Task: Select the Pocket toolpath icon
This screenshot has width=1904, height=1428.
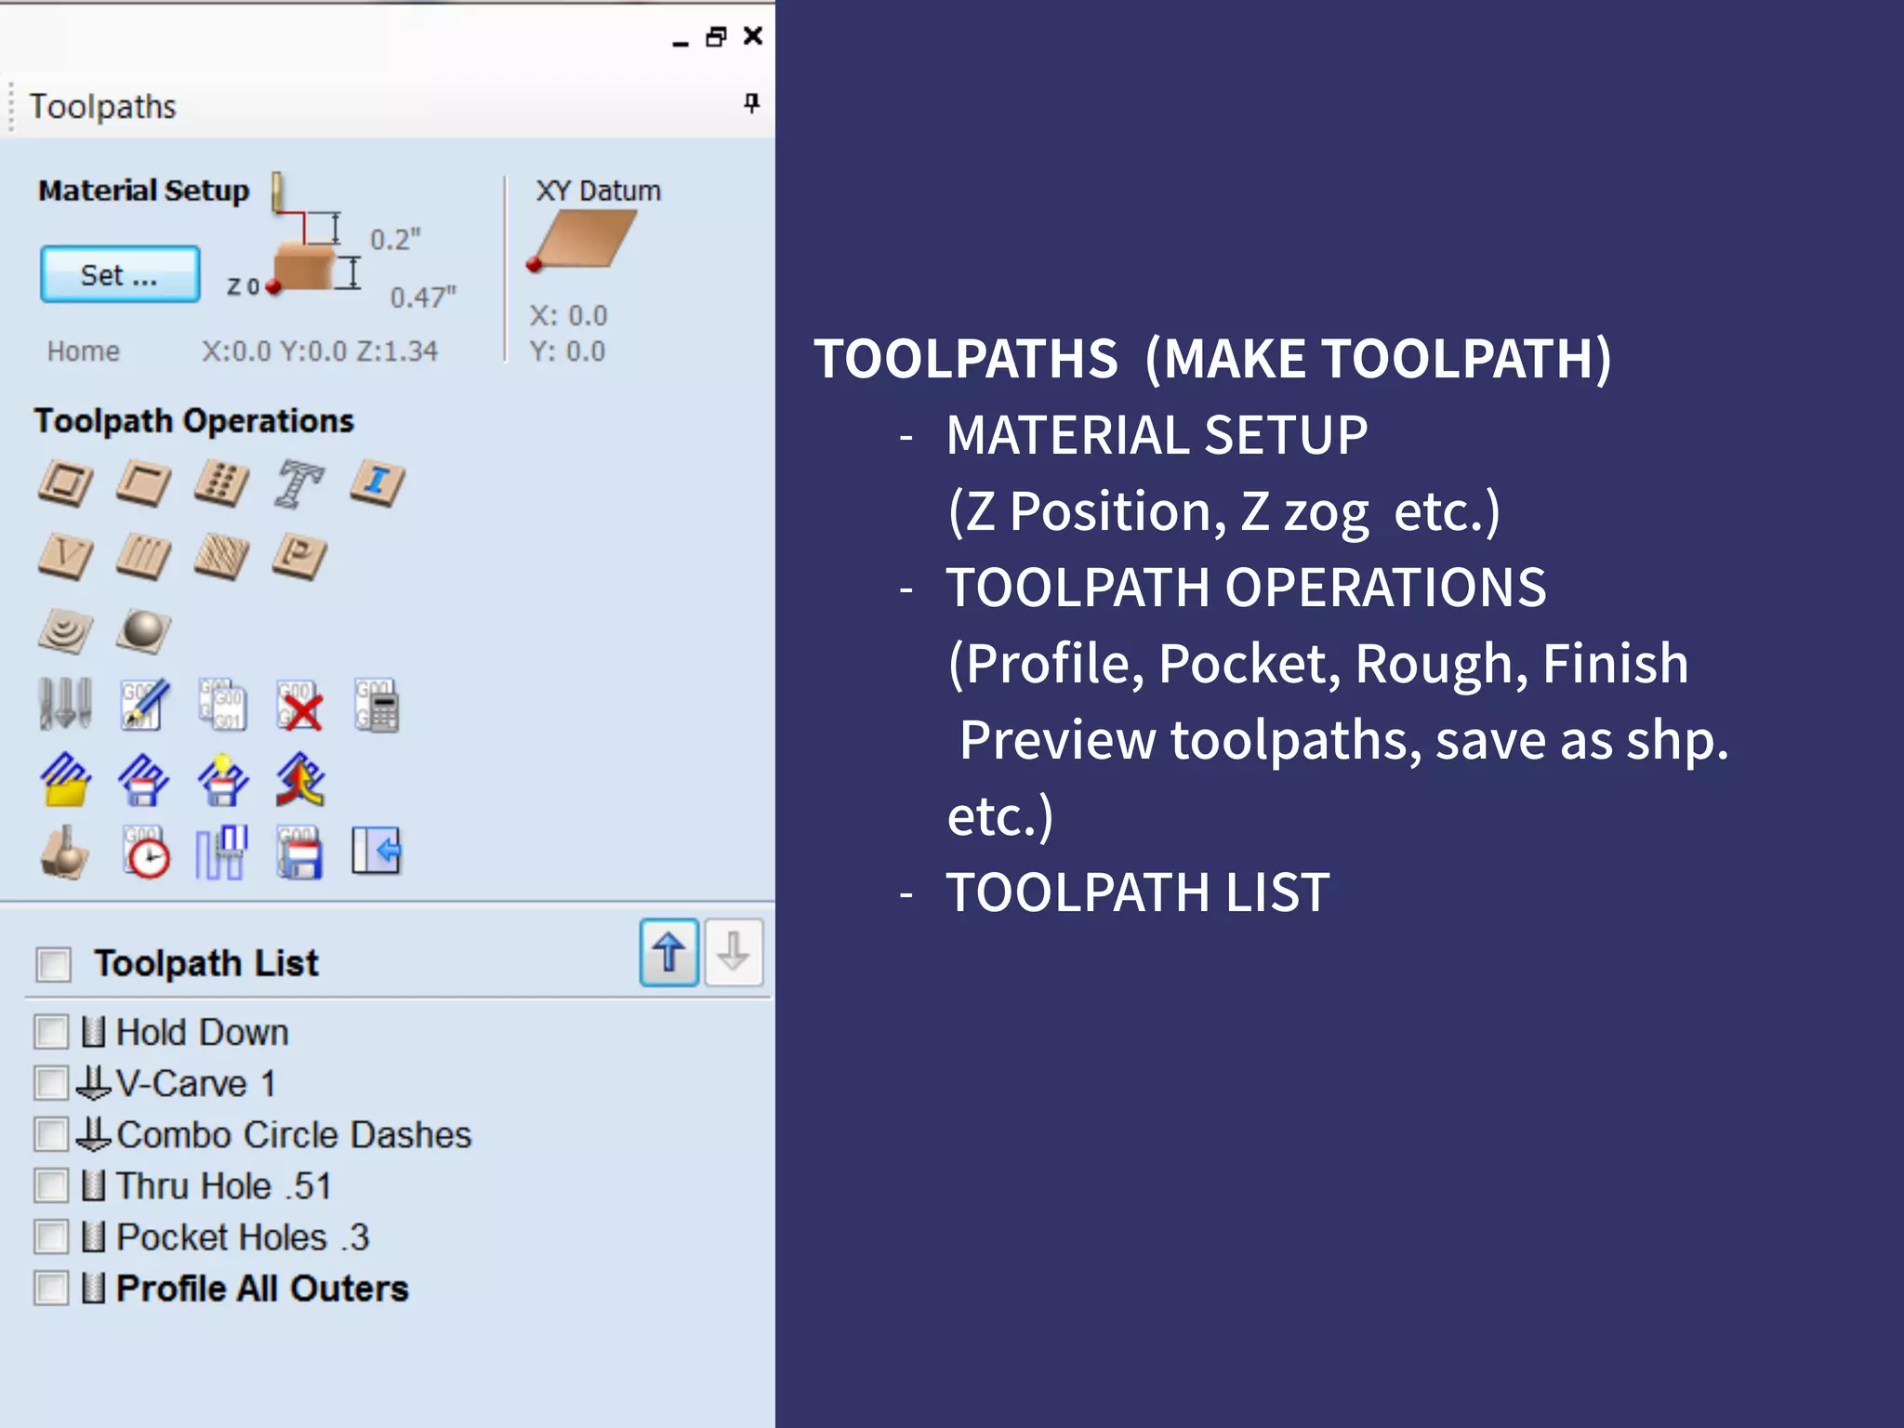Action: [x=143, y=483]
